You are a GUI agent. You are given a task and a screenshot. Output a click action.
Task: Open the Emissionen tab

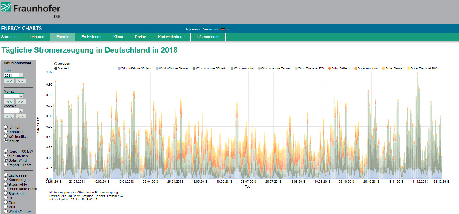(91, 37)
